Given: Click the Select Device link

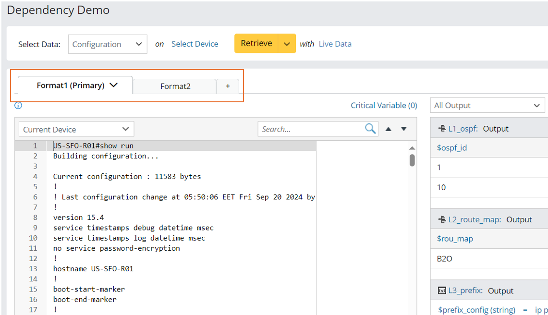Looking at the screenshot, I should pyautogui.click(x=195, y=44).
